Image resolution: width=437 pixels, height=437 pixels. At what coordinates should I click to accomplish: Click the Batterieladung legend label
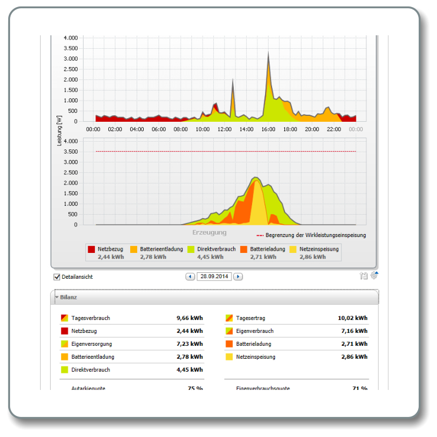267,249
